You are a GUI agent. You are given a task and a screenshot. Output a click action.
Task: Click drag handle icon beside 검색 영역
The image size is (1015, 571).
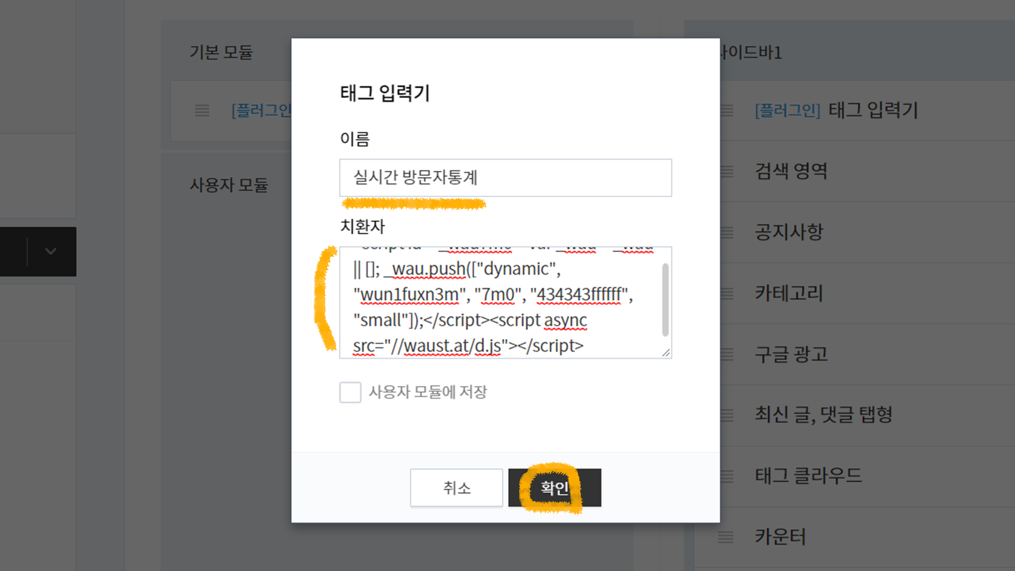727,171
